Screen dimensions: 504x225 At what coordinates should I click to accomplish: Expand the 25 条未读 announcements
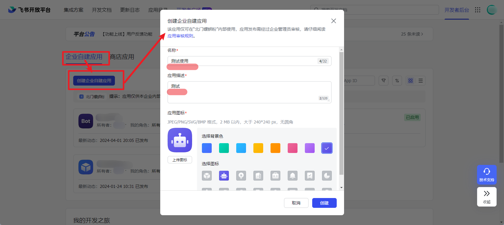coord(412,34)
